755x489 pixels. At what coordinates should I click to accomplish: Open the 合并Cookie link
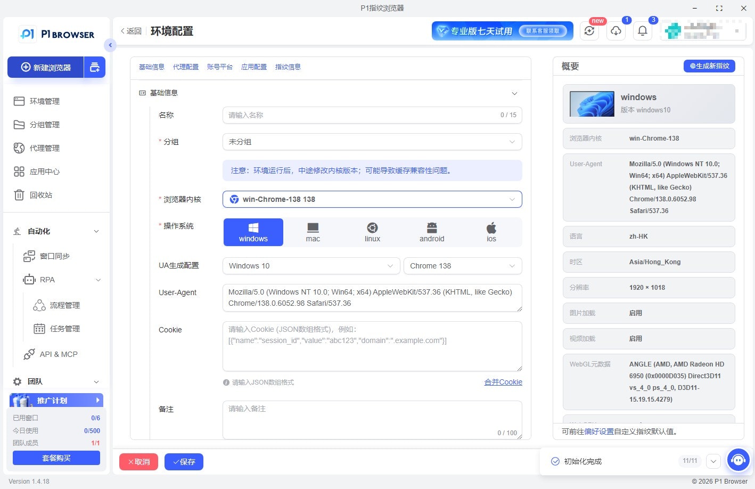pyautogui.click(x=503, y=382)
